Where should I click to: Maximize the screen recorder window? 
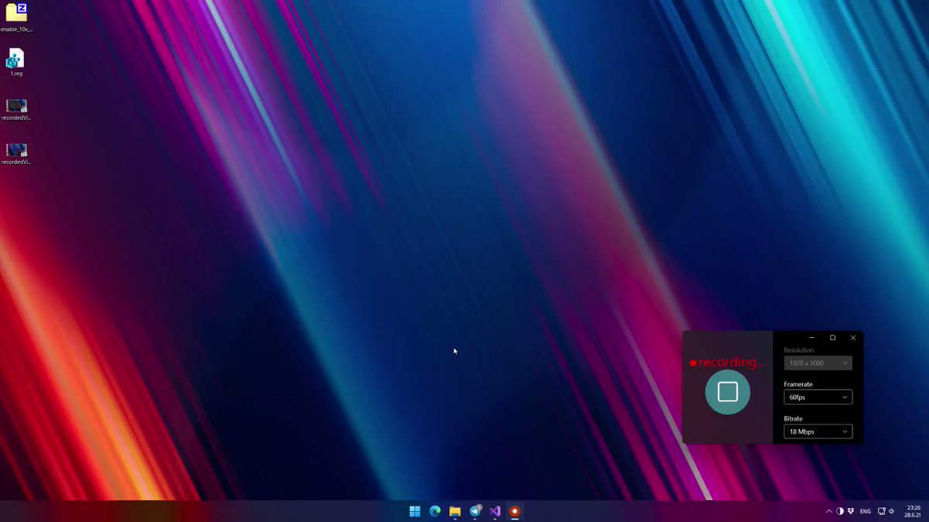point(832,337)
